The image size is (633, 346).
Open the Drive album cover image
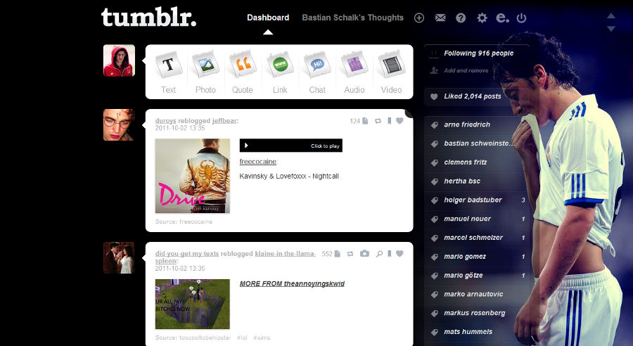click(193, 176)
